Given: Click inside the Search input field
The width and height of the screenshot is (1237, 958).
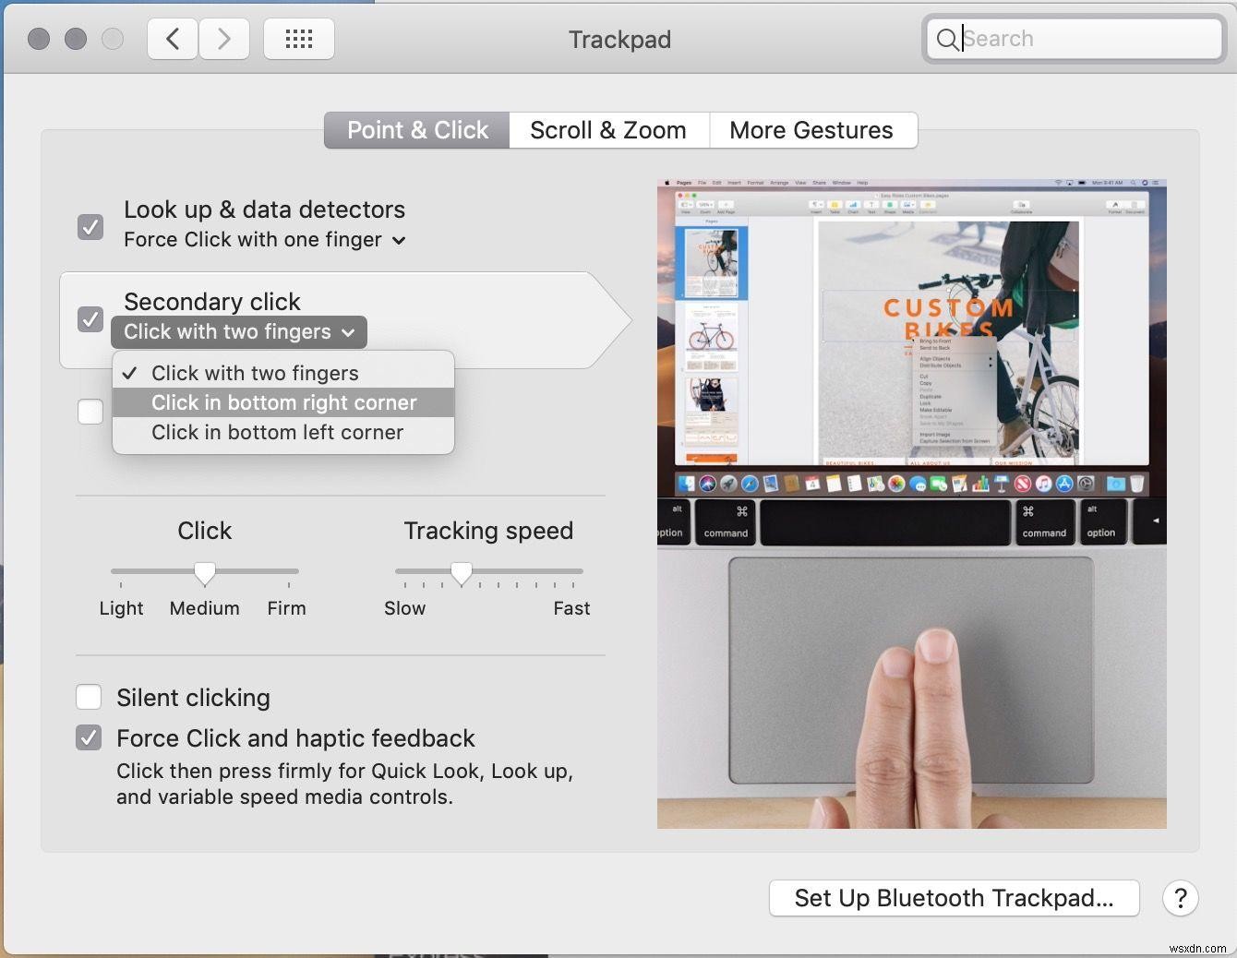Looking at the screenshot, I should pos(1062,39).
